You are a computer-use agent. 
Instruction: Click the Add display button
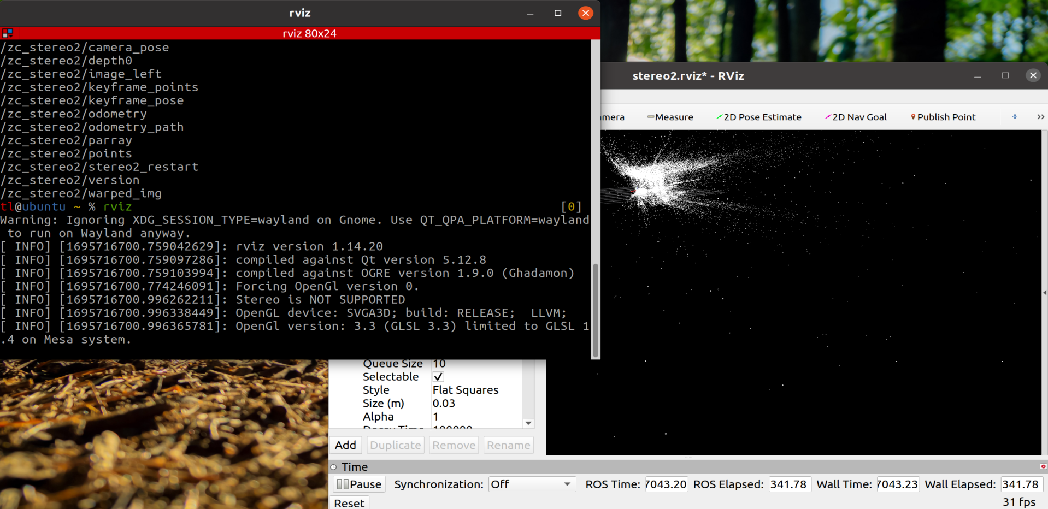tap(345, 445)
